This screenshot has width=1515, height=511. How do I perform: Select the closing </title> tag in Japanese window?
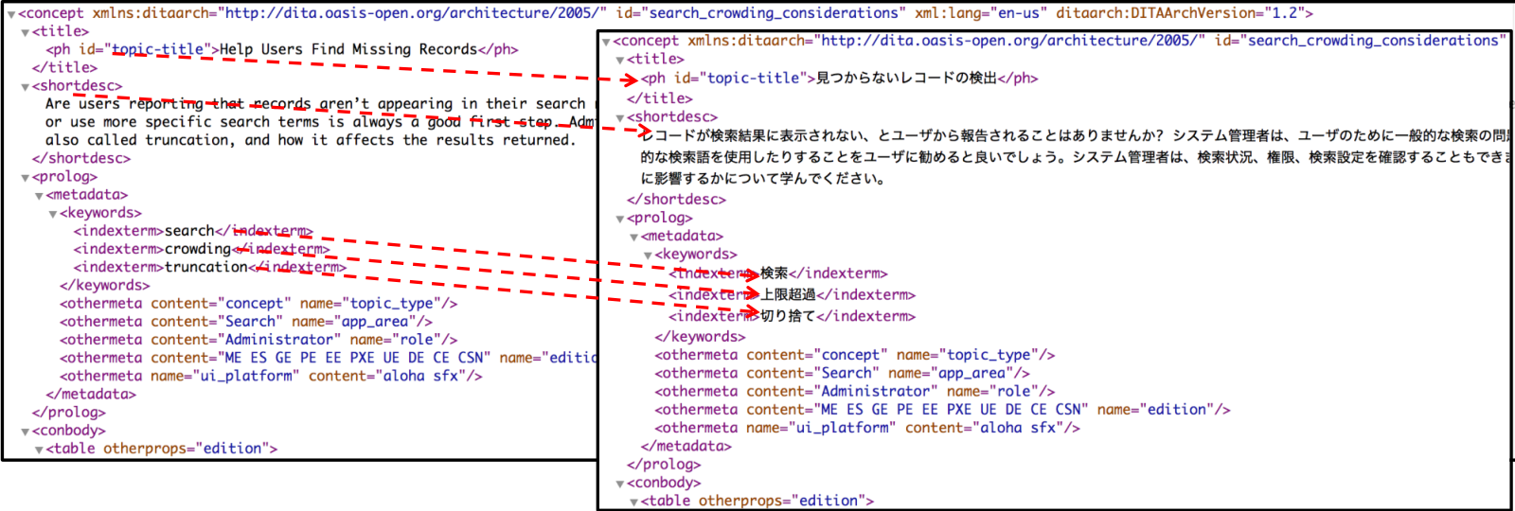[x=660, y=98]
